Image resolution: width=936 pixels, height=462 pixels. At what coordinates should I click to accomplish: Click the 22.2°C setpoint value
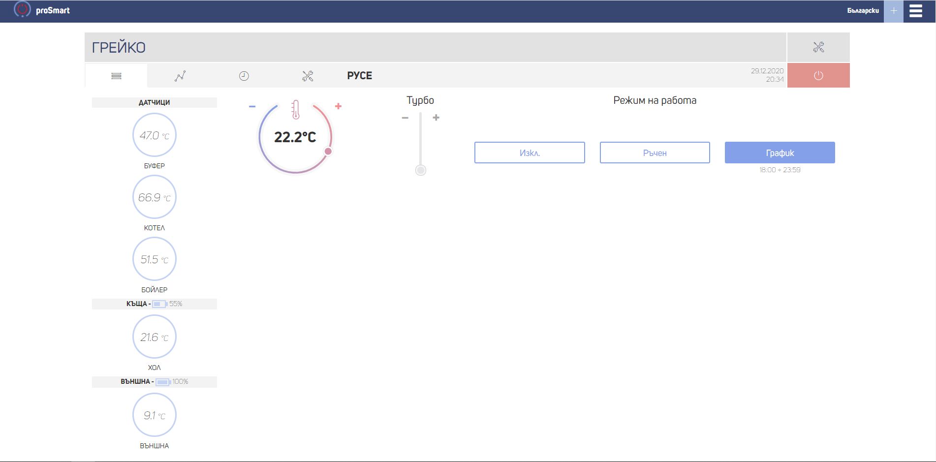[x=295, y=137]
